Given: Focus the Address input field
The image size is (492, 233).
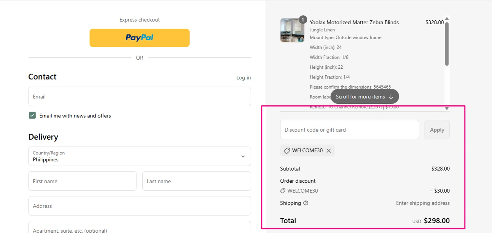Looking at the screenshot, I should [x=140, y=206].
